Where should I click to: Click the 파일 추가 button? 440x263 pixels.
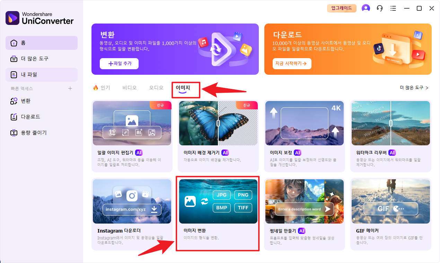click(119, 64)
